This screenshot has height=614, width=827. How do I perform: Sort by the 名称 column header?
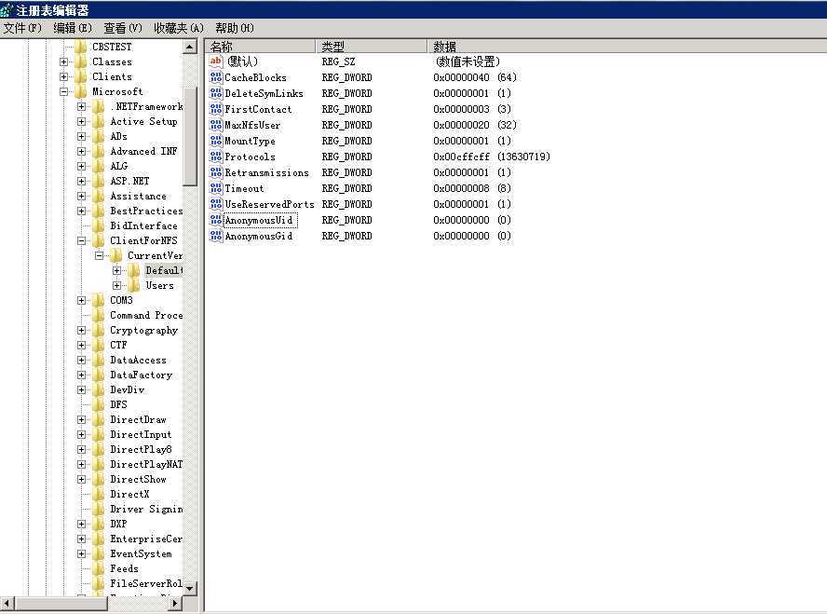(x=260, y=47)
